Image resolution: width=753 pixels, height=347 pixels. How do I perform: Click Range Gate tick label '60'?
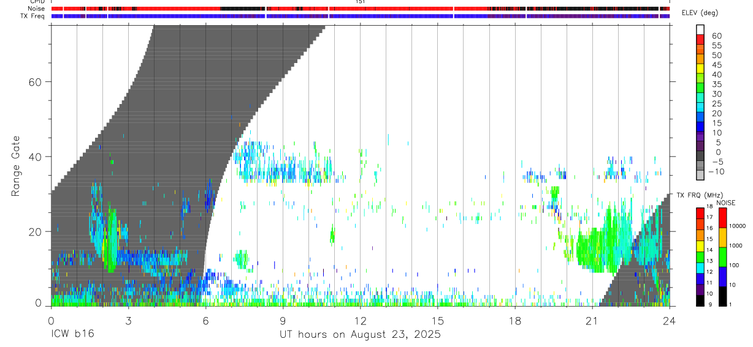36,82
